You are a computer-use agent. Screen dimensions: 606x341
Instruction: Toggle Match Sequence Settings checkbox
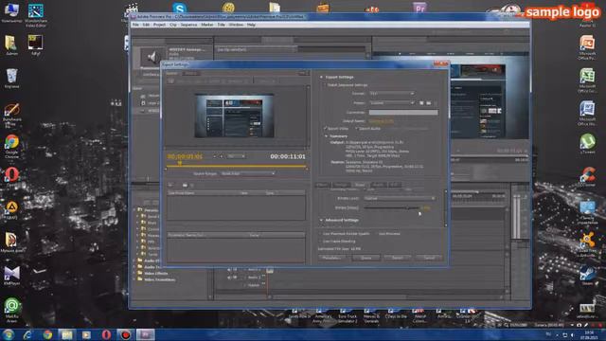click(x=325, y=84)
